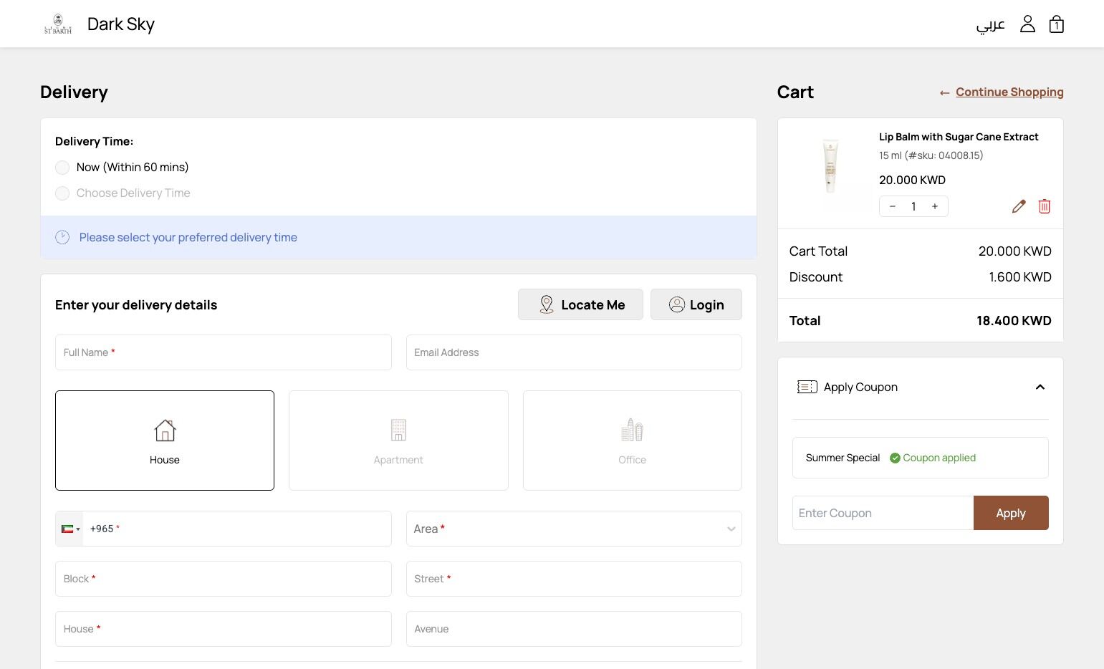Choose the House address type
This screenshot has height=669, width=1104.
tap(165, 440)
